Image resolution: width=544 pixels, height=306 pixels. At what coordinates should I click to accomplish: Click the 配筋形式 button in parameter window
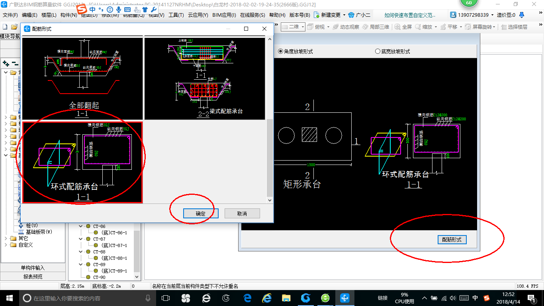click(452, 239)
